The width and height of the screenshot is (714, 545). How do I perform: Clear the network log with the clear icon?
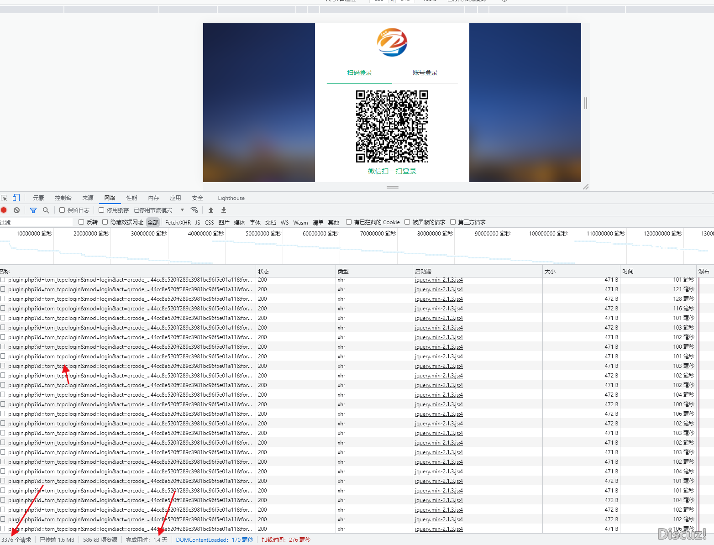(x=16, y=210)
